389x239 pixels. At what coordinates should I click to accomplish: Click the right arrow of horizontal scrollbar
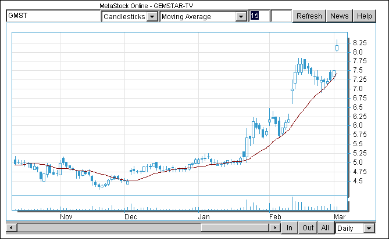274,227
